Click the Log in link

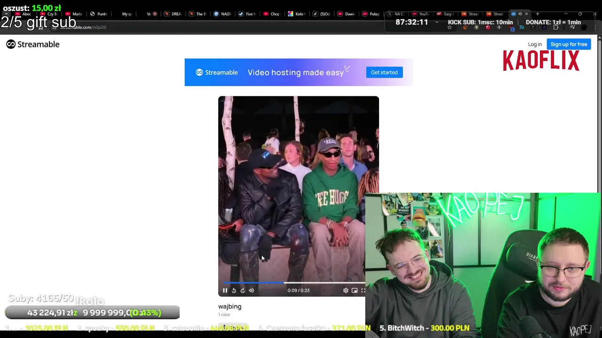pos(535,44)
